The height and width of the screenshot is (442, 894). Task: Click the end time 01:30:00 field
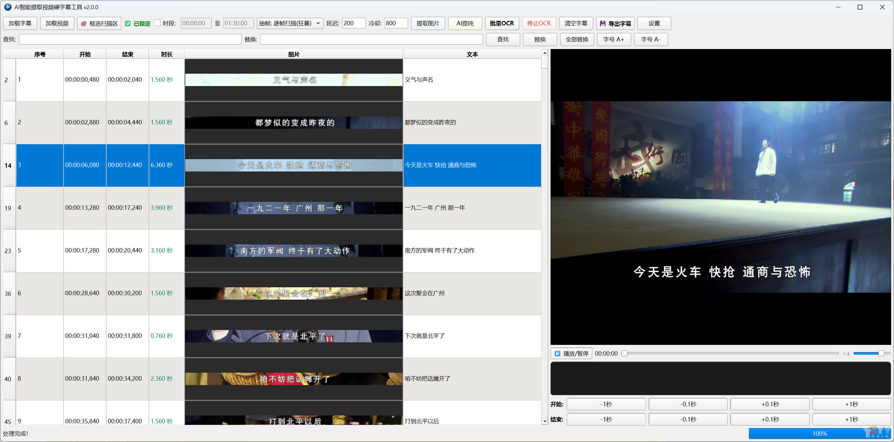click(x=238, y=23)
